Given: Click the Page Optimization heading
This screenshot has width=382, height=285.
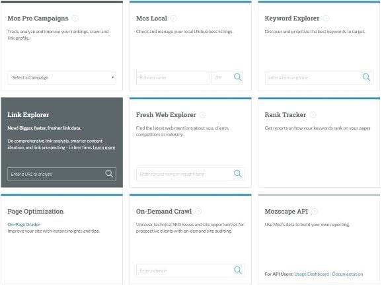Looking at the screenshot, I should coord(36,212).
